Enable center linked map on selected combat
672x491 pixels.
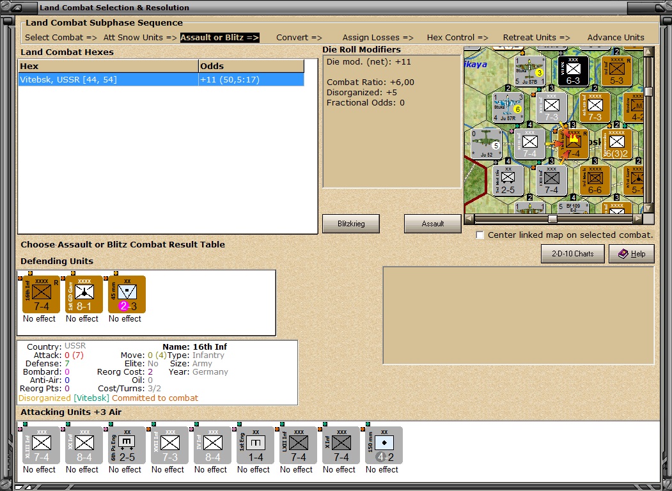[480, 235]
